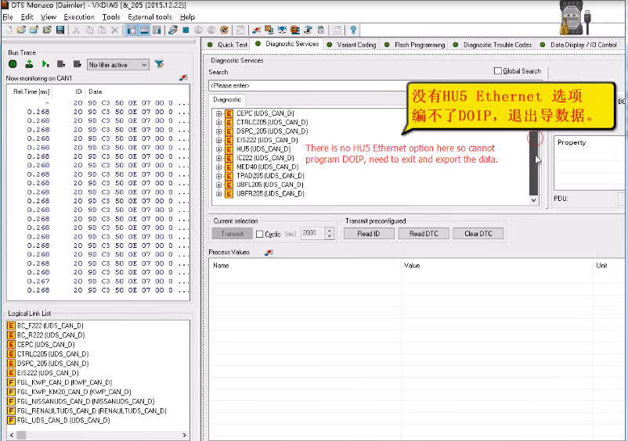Click the Diagnostic sub-tab
This screenshot has height=441, width=628.
click(227, 99)
